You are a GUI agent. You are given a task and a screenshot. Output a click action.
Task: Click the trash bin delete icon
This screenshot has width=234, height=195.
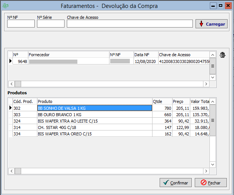[x=223, y=55]
